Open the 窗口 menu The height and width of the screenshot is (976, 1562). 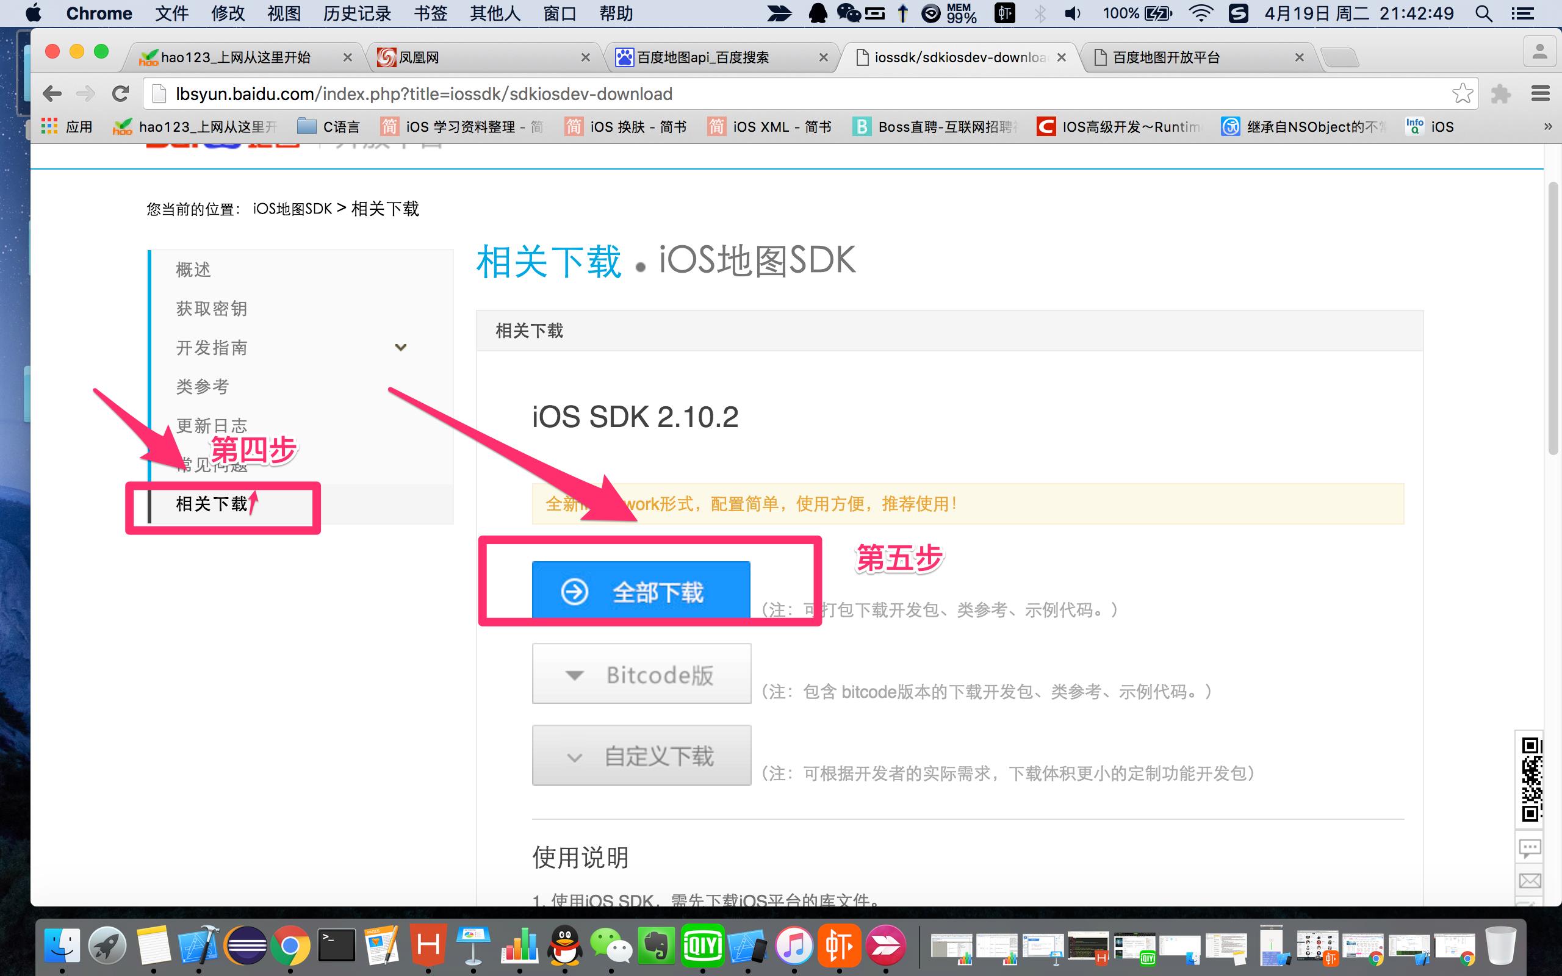(x=560, y=13)
